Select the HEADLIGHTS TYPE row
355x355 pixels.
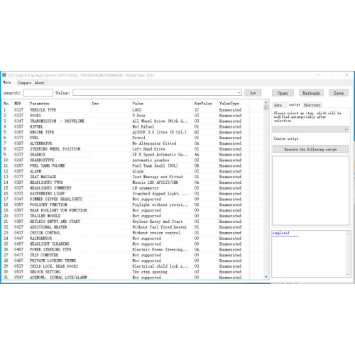click(133, 182)
